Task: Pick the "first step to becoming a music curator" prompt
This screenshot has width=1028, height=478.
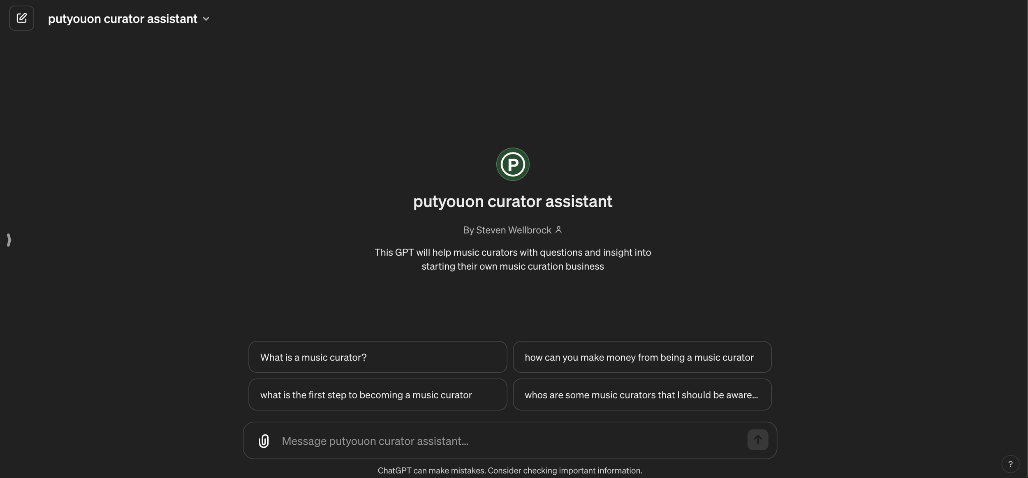Action: [x=377, y=395]
